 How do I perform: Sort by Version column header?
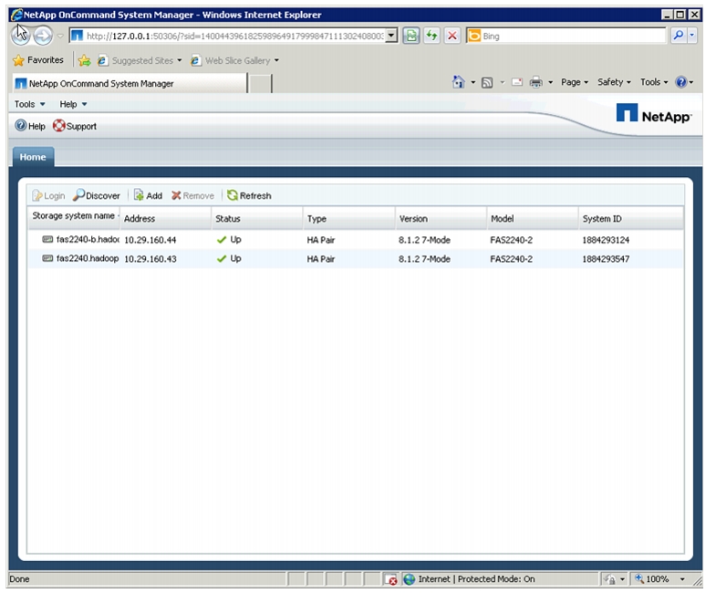point(441,218)
